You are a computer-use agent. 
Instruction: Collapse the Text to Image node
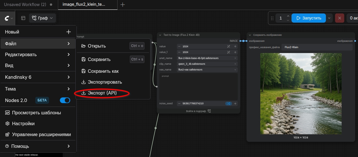[160, 35]
